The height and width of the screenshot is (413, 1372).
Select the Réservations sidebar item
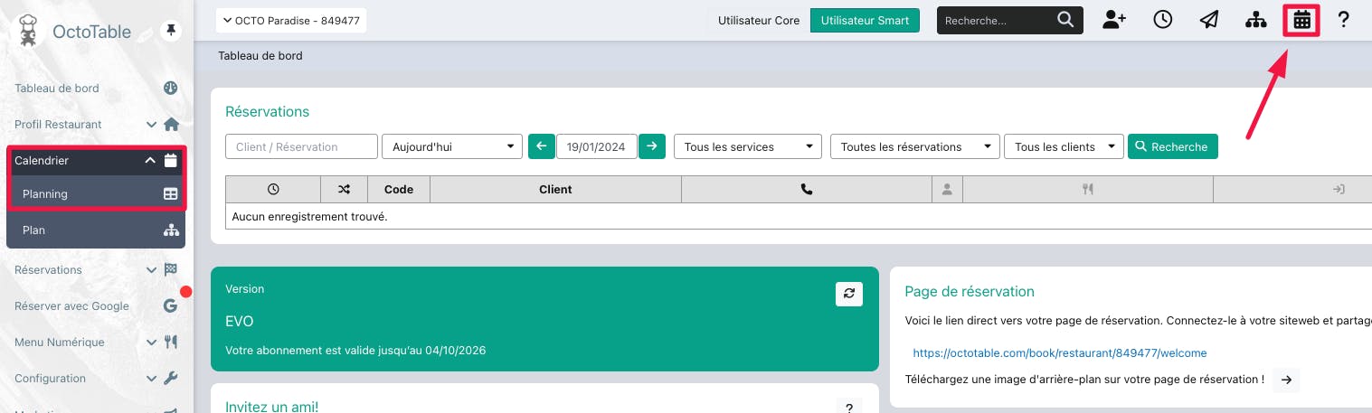pyautogui.click(x=49, y=269)
